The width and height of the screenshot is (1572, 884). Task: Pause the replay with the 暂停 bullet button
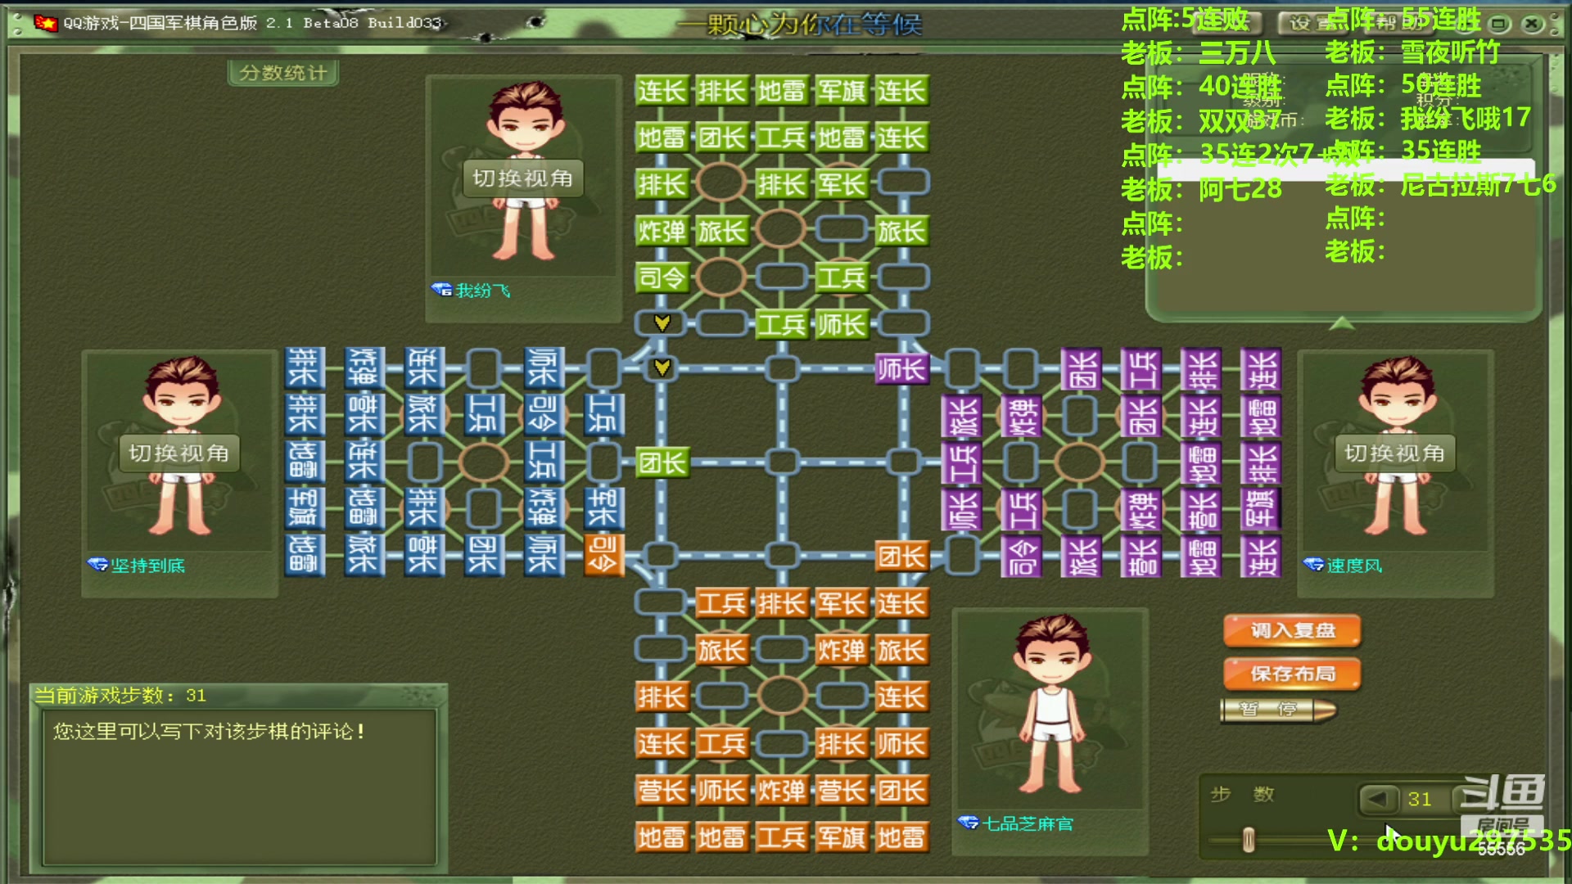click(1277, 709)
